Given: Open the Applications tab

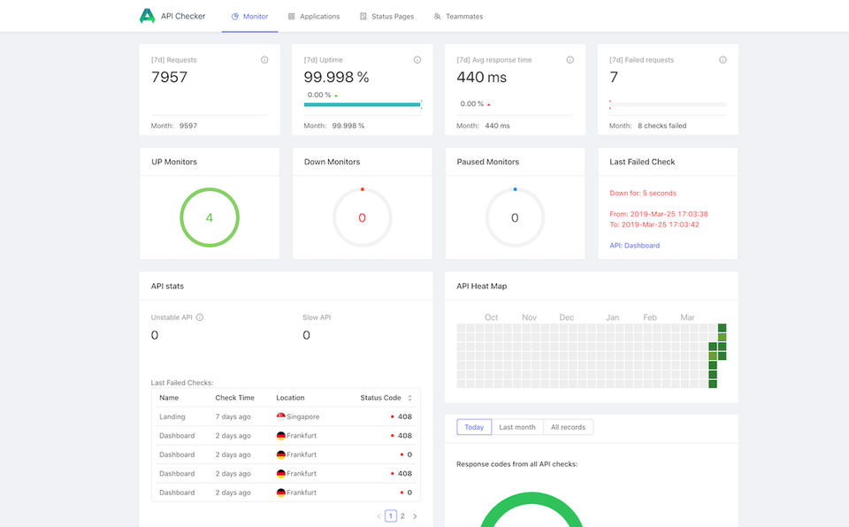Looking at the screenshot, I should tap(314, 16).
